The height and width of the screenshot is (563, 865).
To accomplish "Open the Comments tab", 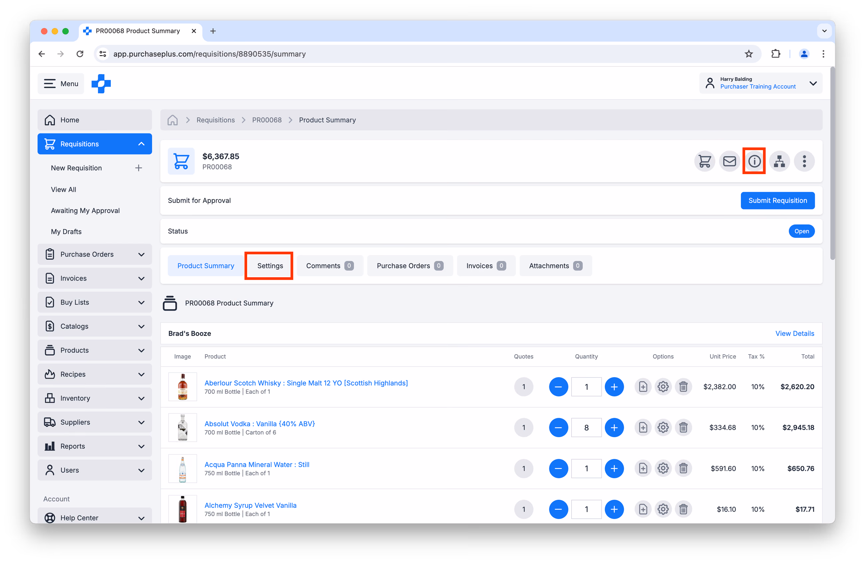I will coord(330,266).
